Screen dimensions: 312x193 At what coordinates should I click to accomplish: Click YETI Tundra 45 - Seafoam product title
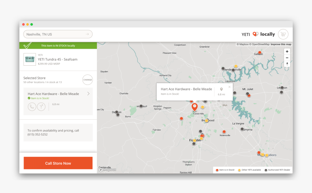[x=58, y=59]
